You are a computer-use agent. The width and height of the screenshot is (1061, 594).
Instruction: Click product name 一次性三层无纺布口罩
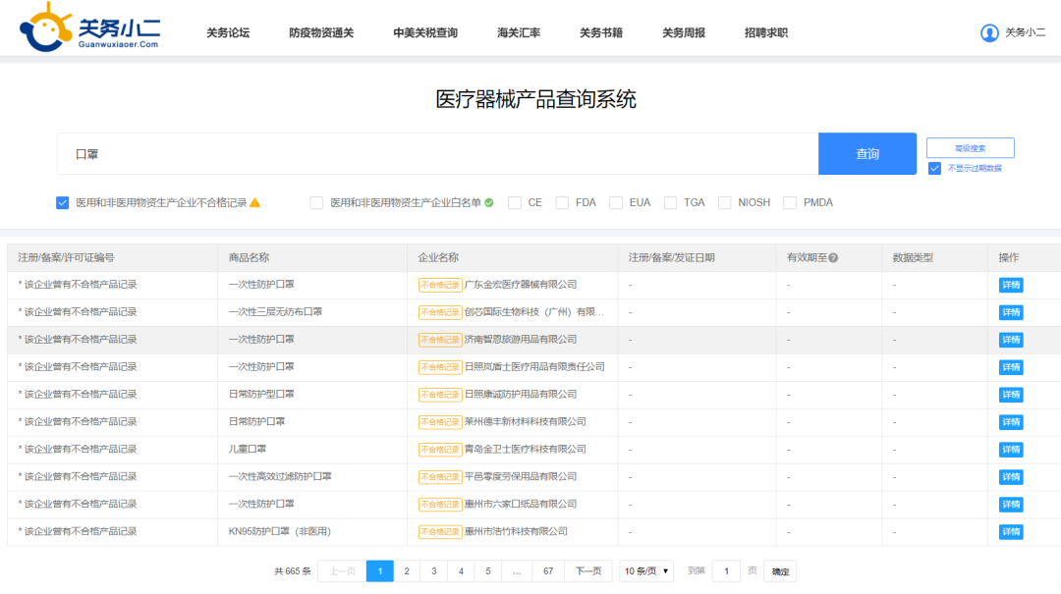tap(275, 312)
